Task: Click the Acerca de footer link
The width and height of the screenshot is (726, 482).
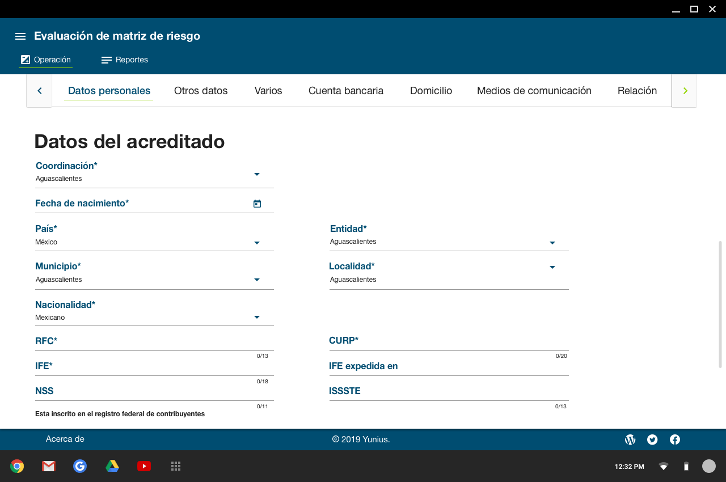Action: coord(65,439)
